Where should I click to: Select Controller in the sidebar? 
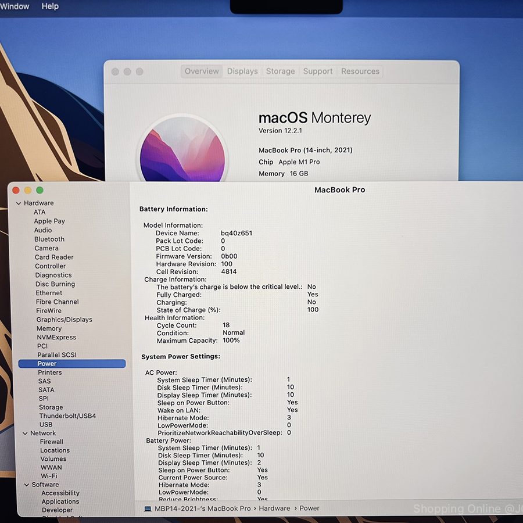click(51, 266)
